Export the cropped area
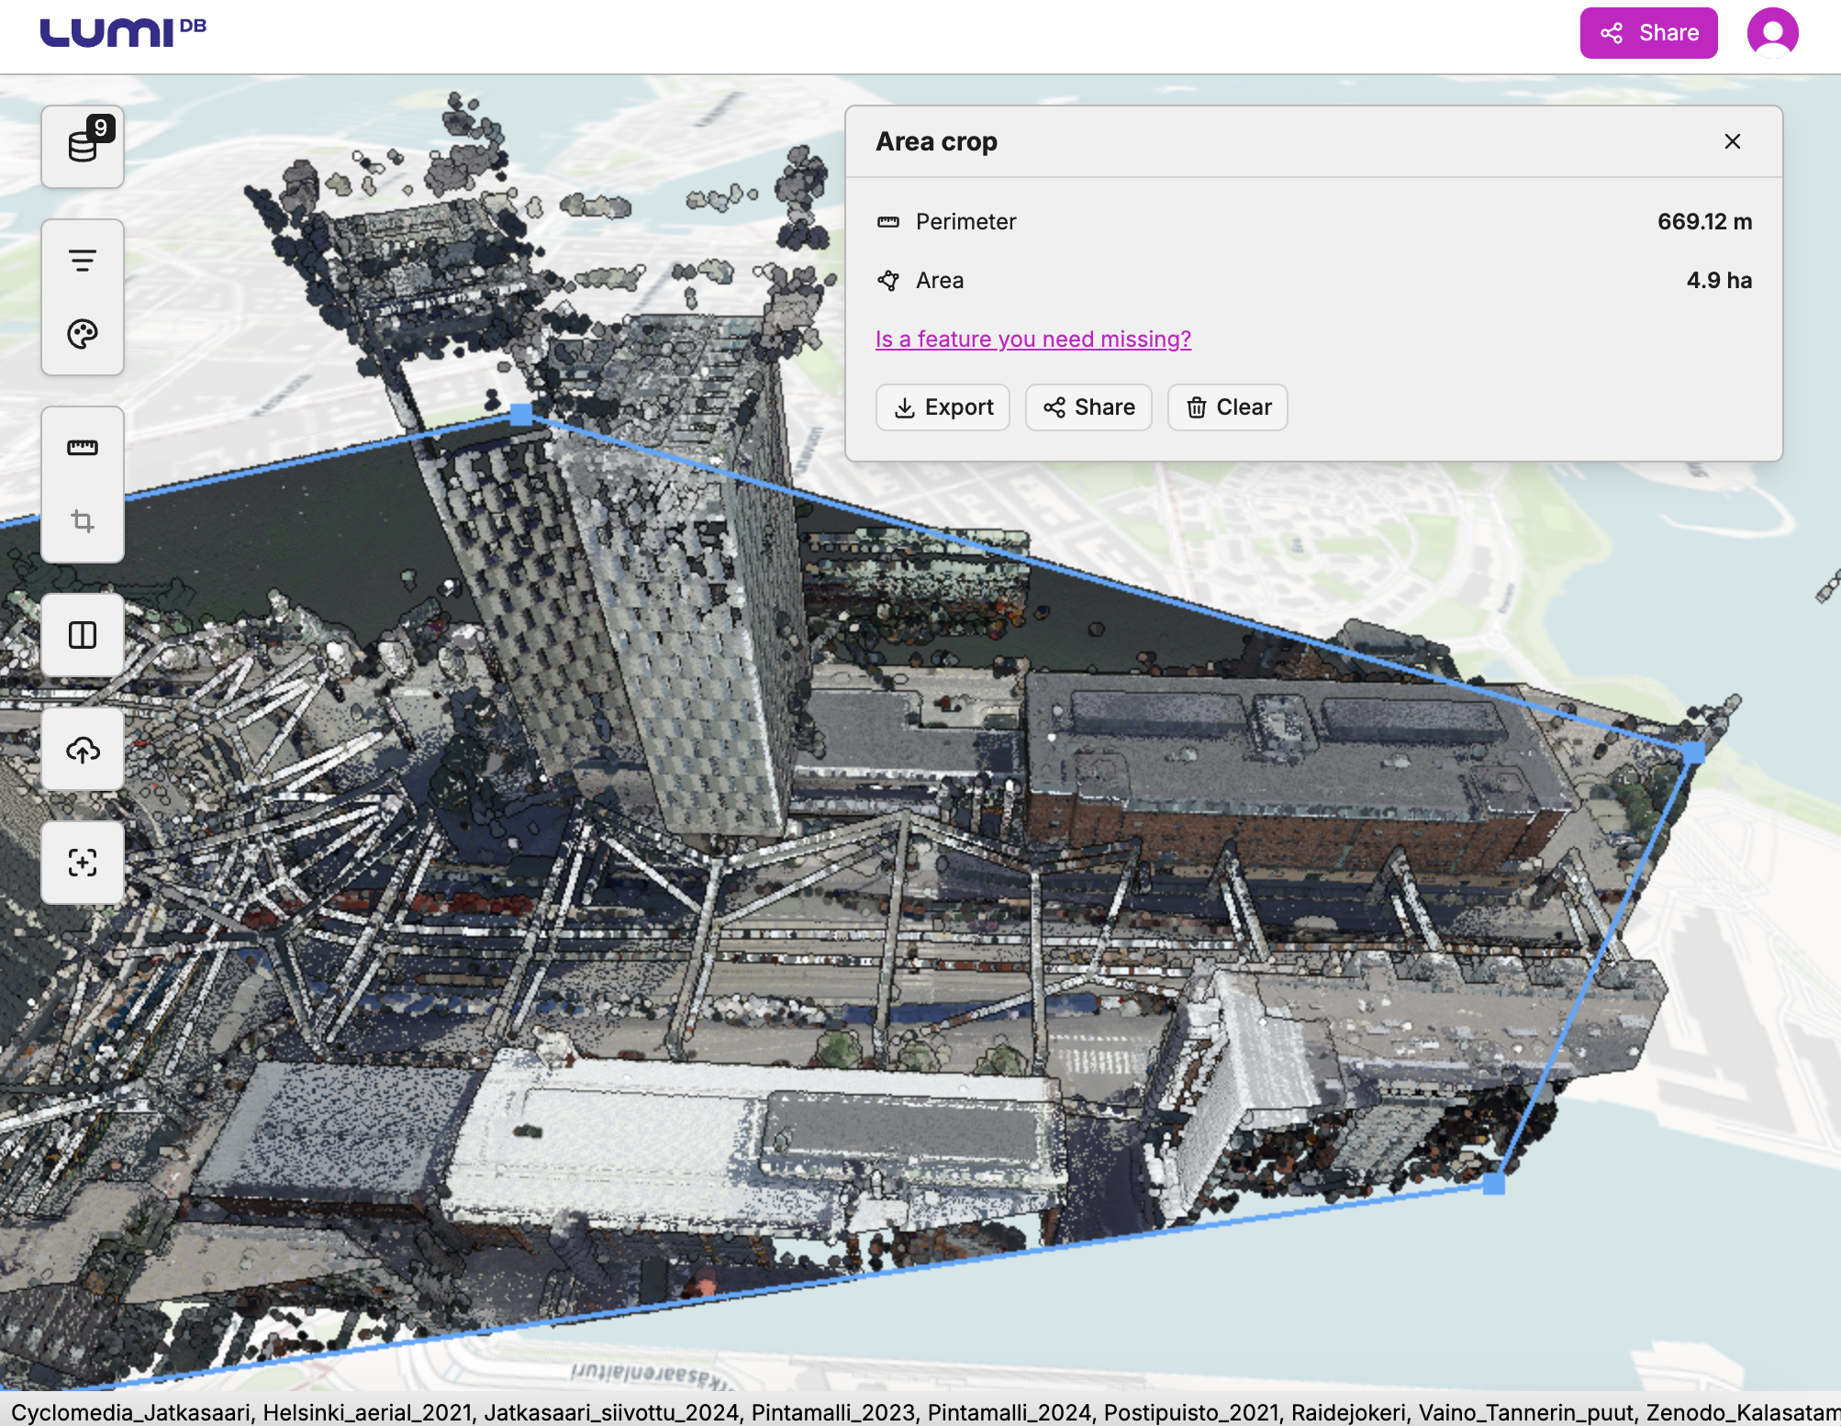This screenshot has width=1841, height=1426. pos(943,407)
